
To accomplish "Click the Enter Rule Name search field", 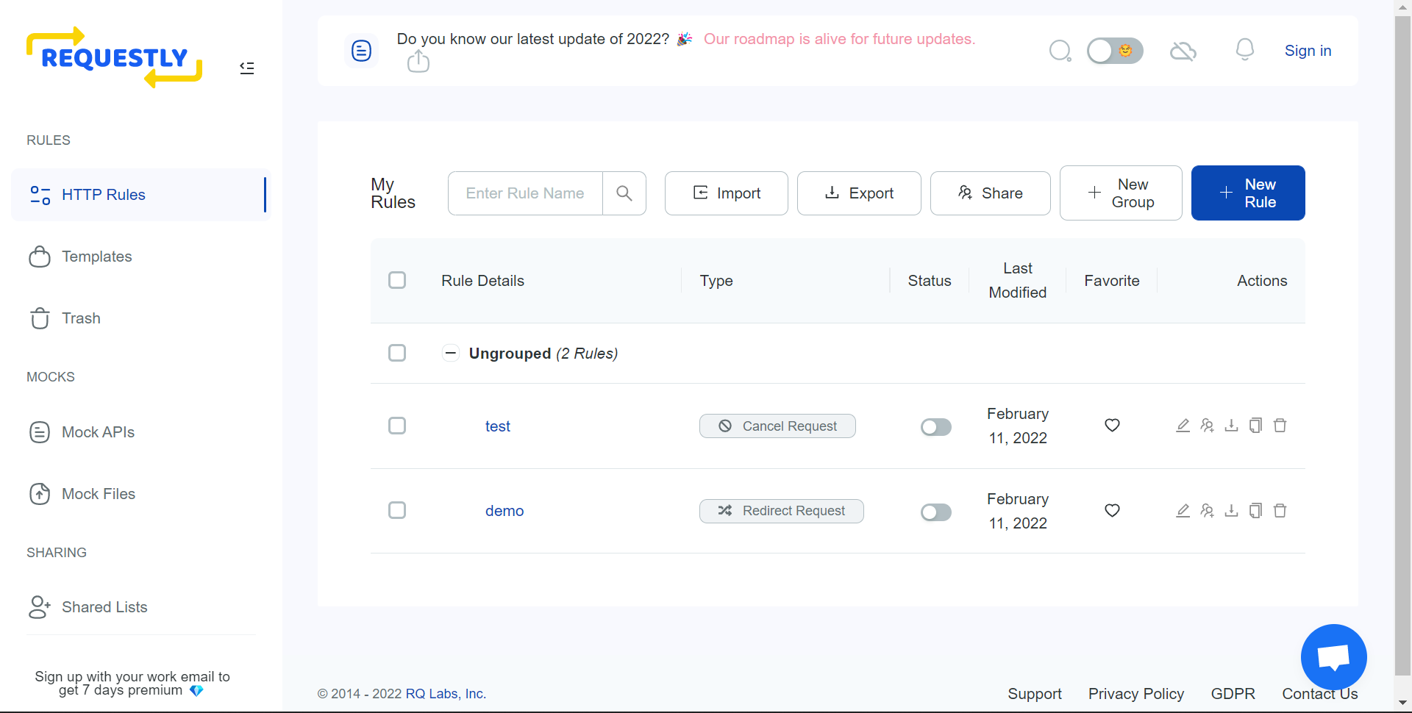I will [524, 193].
